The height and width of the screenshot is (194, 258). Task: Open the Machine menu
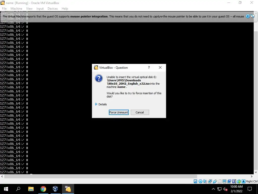tap(16, 9)
